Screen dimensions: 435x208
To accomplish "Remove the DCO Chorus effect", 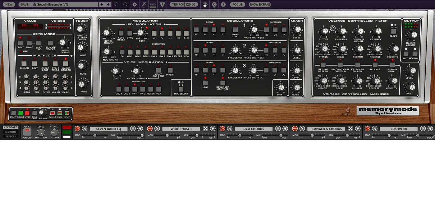I will click(278, 128).
